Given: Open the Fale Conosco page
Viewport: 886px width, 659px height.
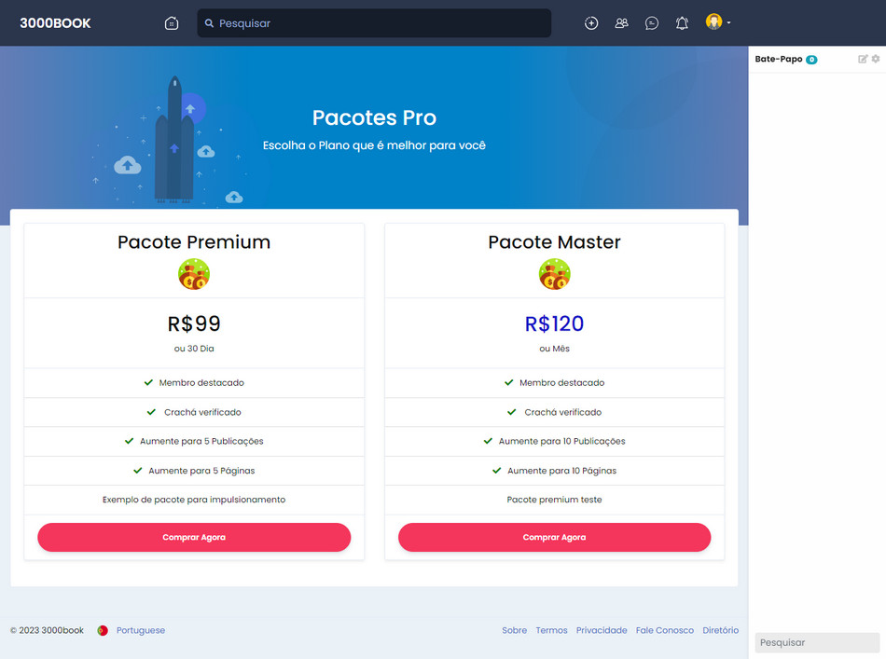Looking at the screenshot, I should (664, 630).
